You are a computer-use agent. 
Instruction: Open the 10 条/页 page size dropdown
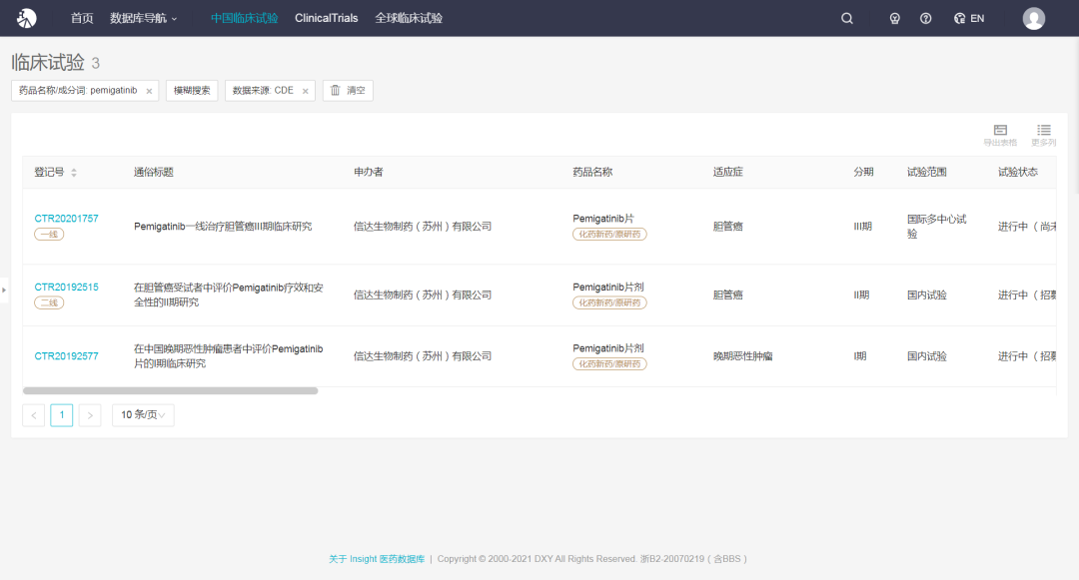click(143, 415)
